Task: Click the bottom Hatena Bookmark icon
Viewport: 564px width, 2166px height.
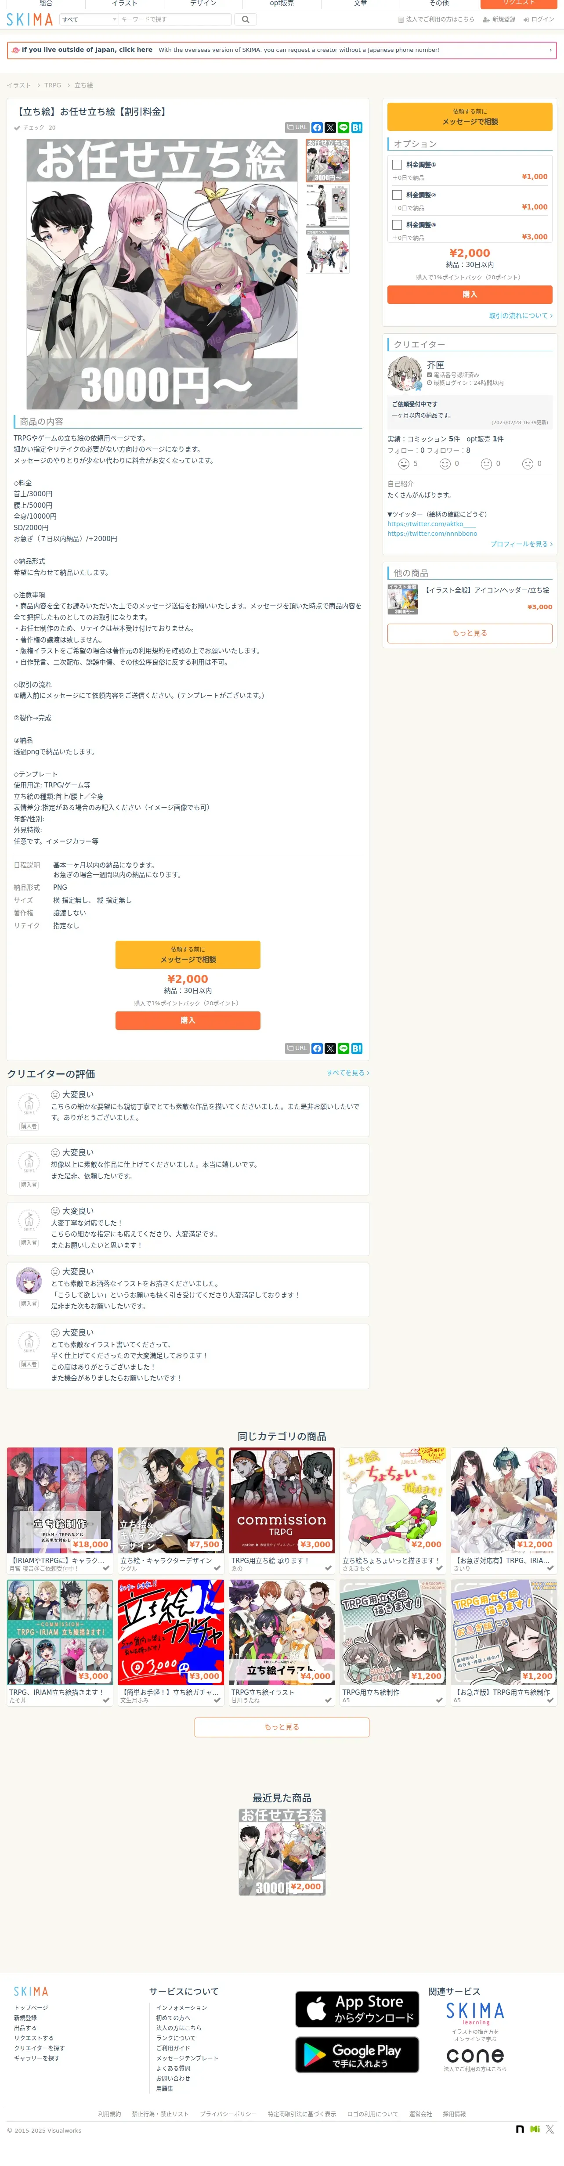Action: pos(356,1049)
